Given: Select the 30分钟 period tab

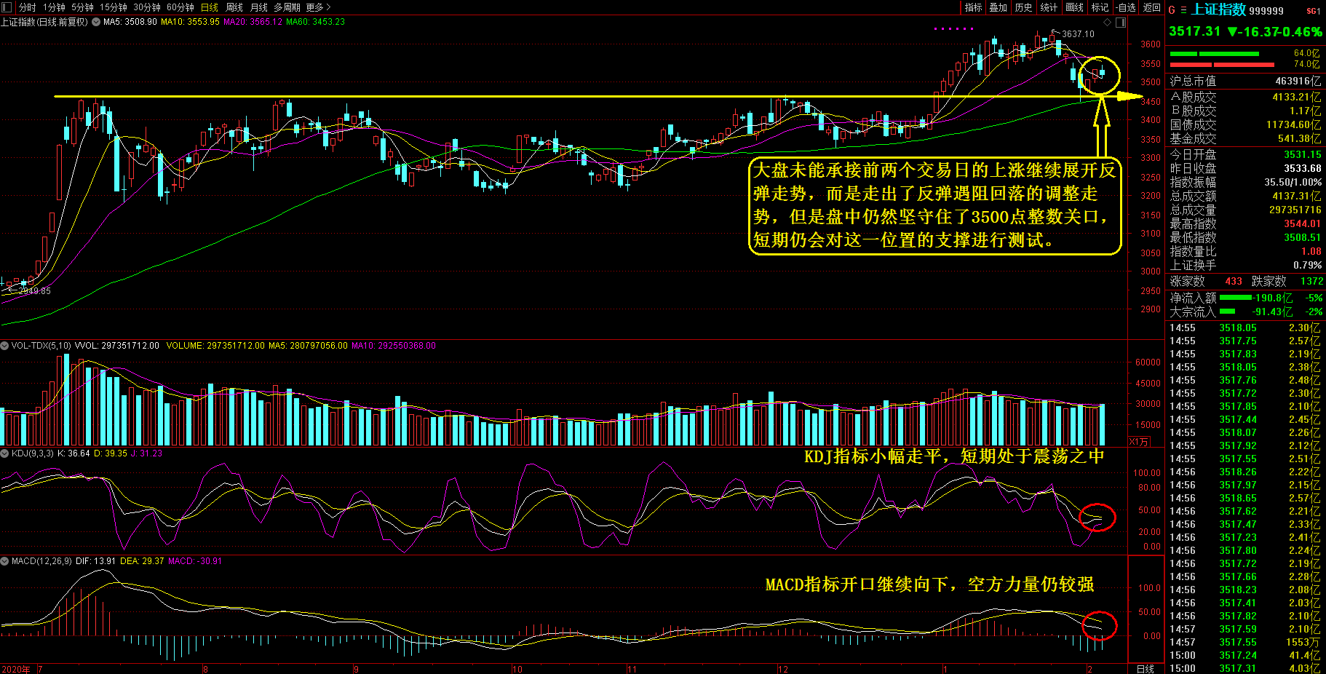Looking at the screenshot, I should 147,7.
